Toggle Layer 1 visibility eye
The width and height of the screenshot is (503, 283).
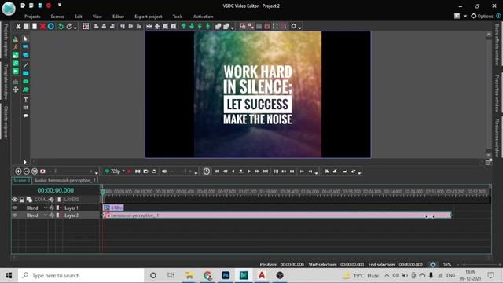[x=15, y=208]
